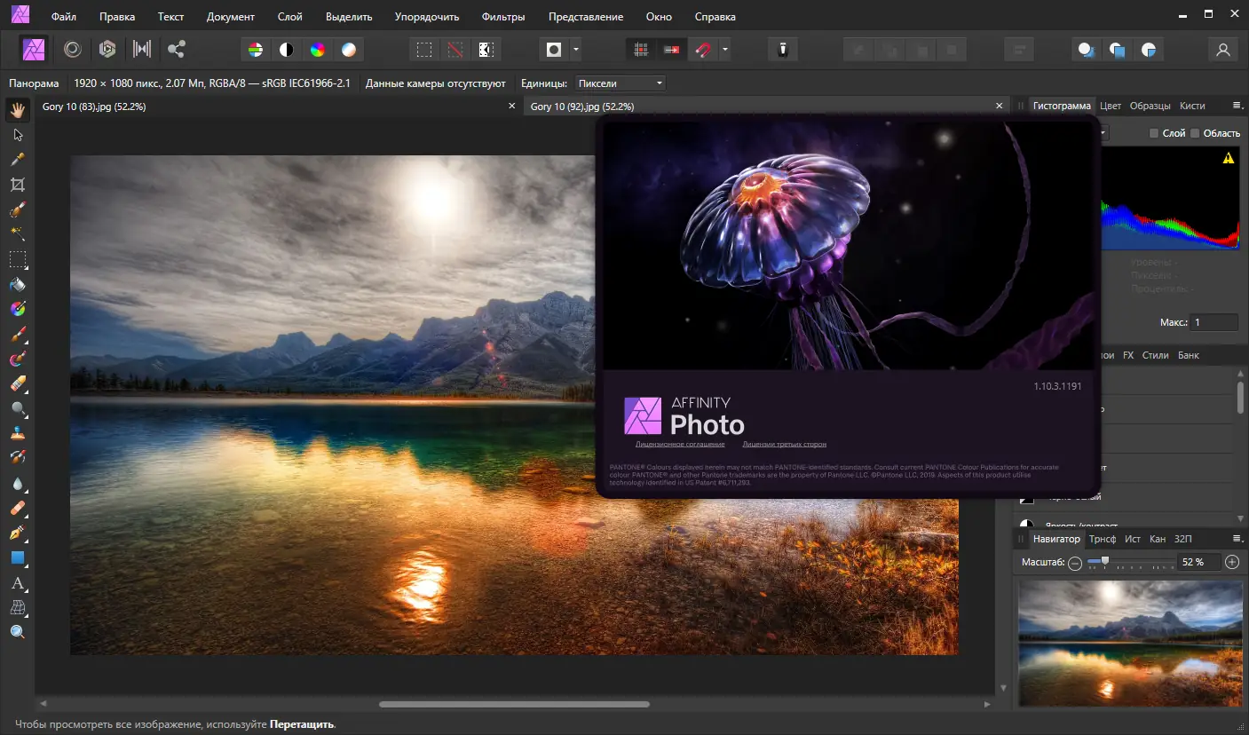
Task: Pick the Colour Picker tool
Action: coord(17,159)
